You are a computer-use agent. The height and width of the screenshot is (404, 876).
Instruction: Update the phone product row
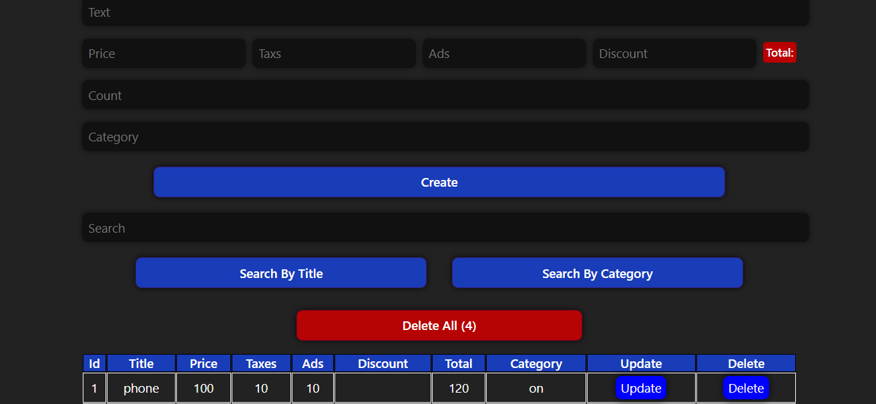pos(640,388)
